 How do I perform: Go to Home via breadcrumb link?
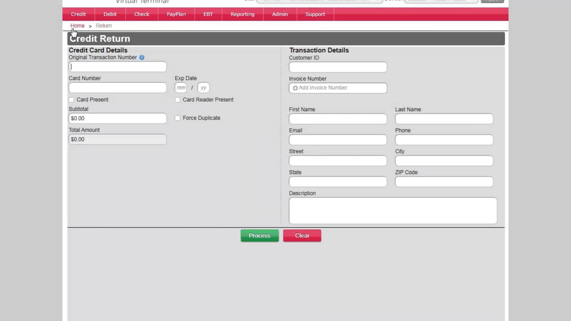tap(77, 26)
